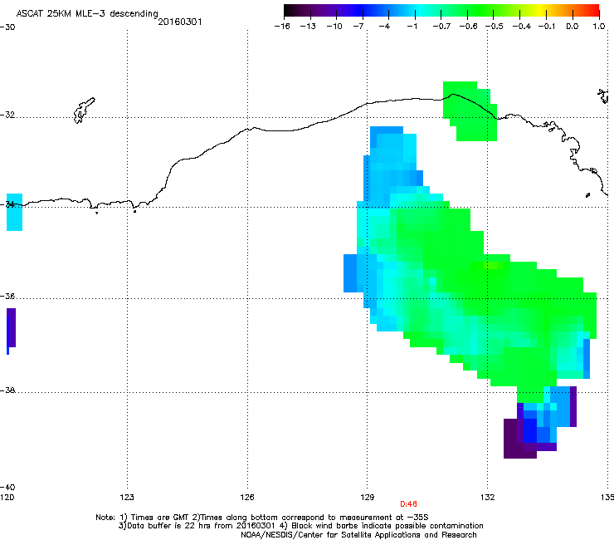The height and width of the screenshot is (540, 614).
Task: Click the ASCAT 25KM MLE-3 descending title
Action: pyautogui.click(x=87, y=14)
